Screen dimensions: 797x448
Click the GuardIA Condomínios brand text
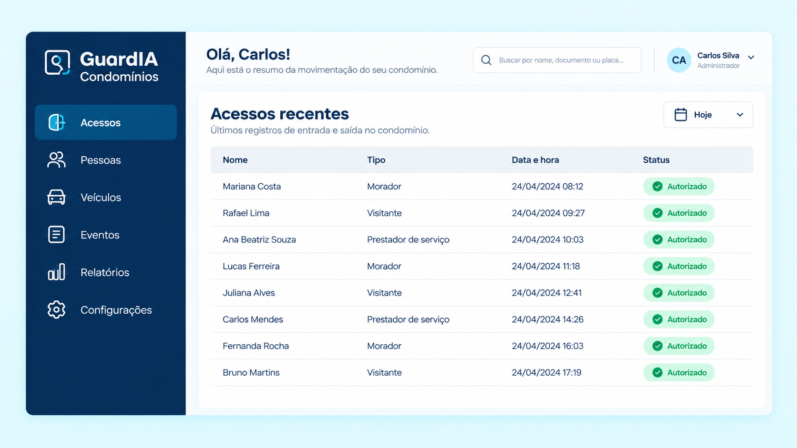(x=119, y=67)
